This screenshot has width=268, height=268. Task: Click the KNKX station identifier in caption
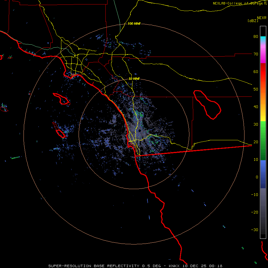(x=174, y=266)
